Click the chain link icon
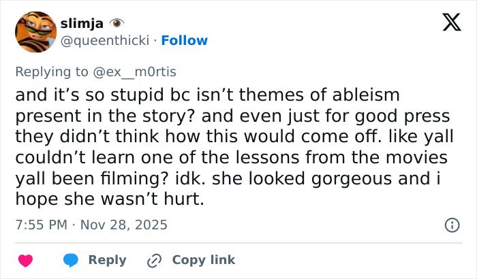This screenshot has height=279, width=477. 155,261
